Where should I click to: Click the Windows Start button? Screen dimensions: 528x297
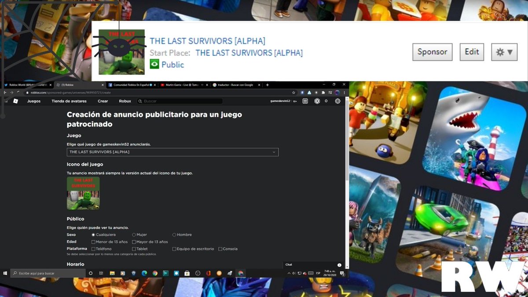(x=5, y=273)
